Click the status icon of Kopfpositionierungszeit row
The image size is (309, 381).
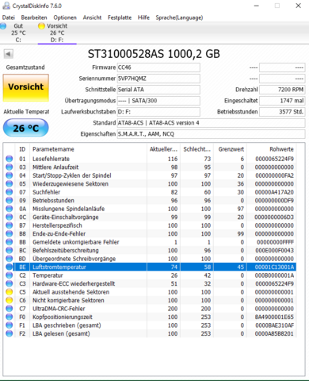10,317
